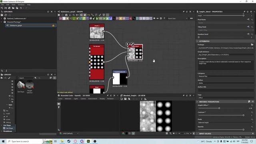Viewport: 256px width, 144px height.
Task: Open the Tools menu
Action: pos(13,5)
